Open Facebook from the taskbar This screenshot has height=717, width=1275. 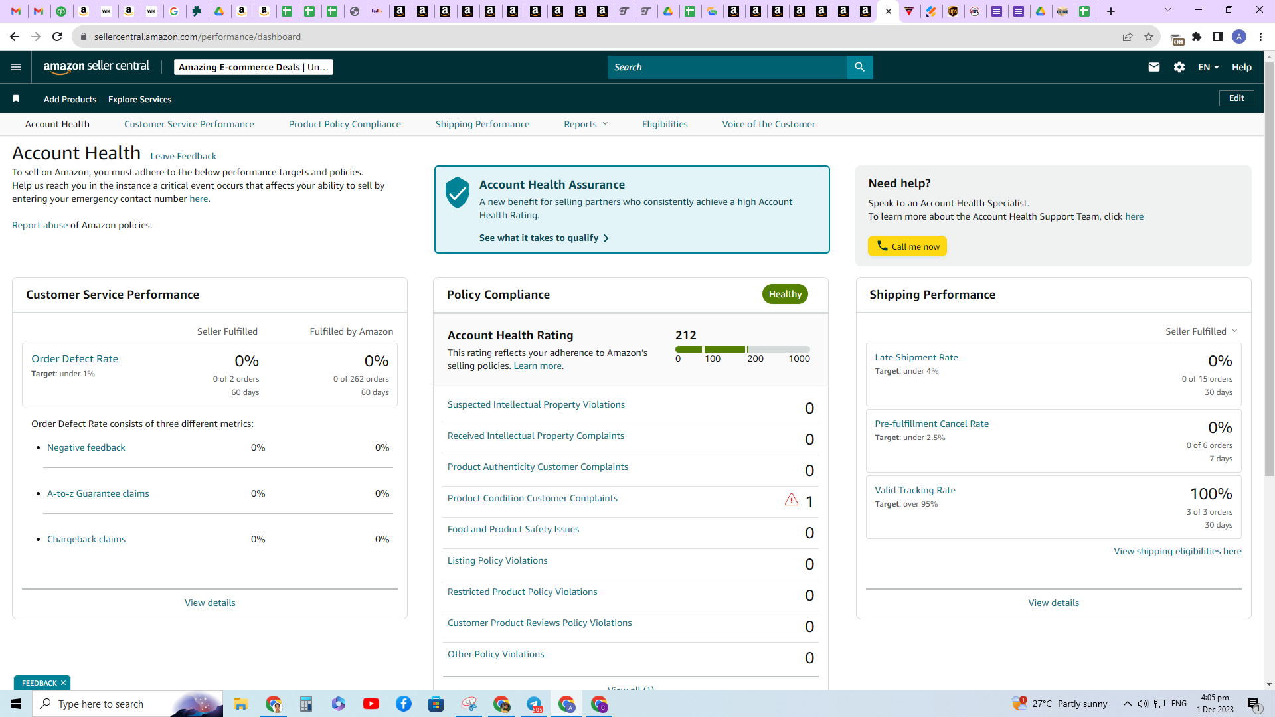point(404,704)
